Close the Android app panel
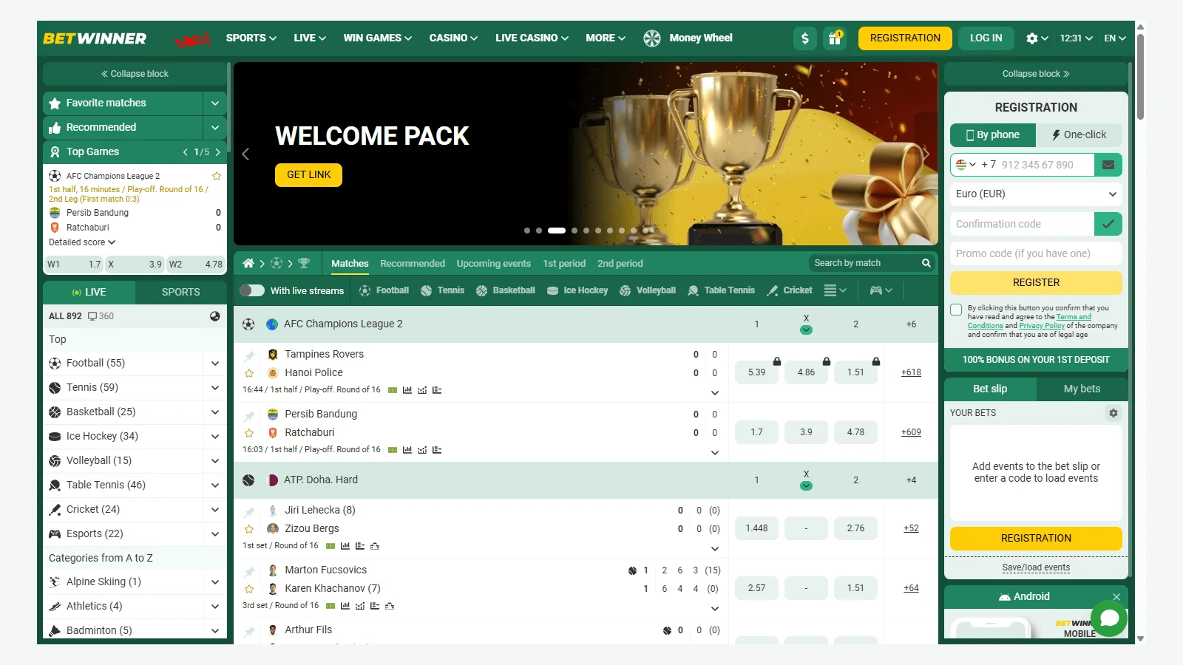The height and width of the screenshot is (665, 1183). [x=1116, y=597]
